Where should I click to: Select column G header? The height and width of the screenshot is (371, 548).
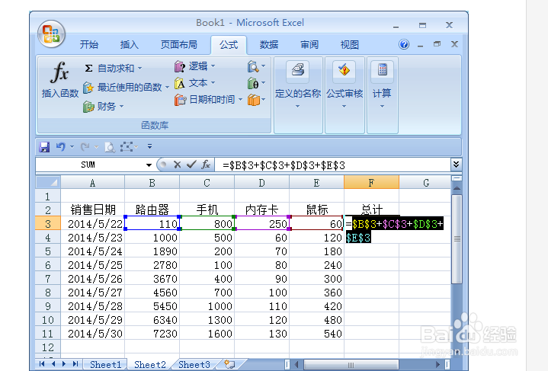click(x=425, y=183)
